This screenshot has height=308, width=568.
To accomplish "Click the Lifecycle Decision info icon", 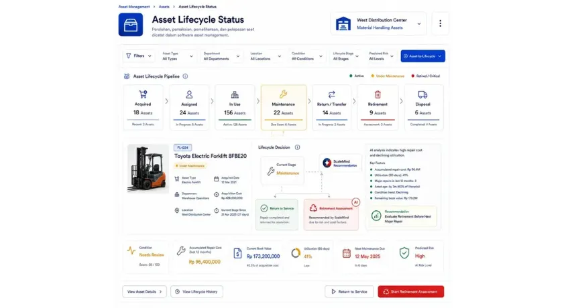I will tap(297, 147).
